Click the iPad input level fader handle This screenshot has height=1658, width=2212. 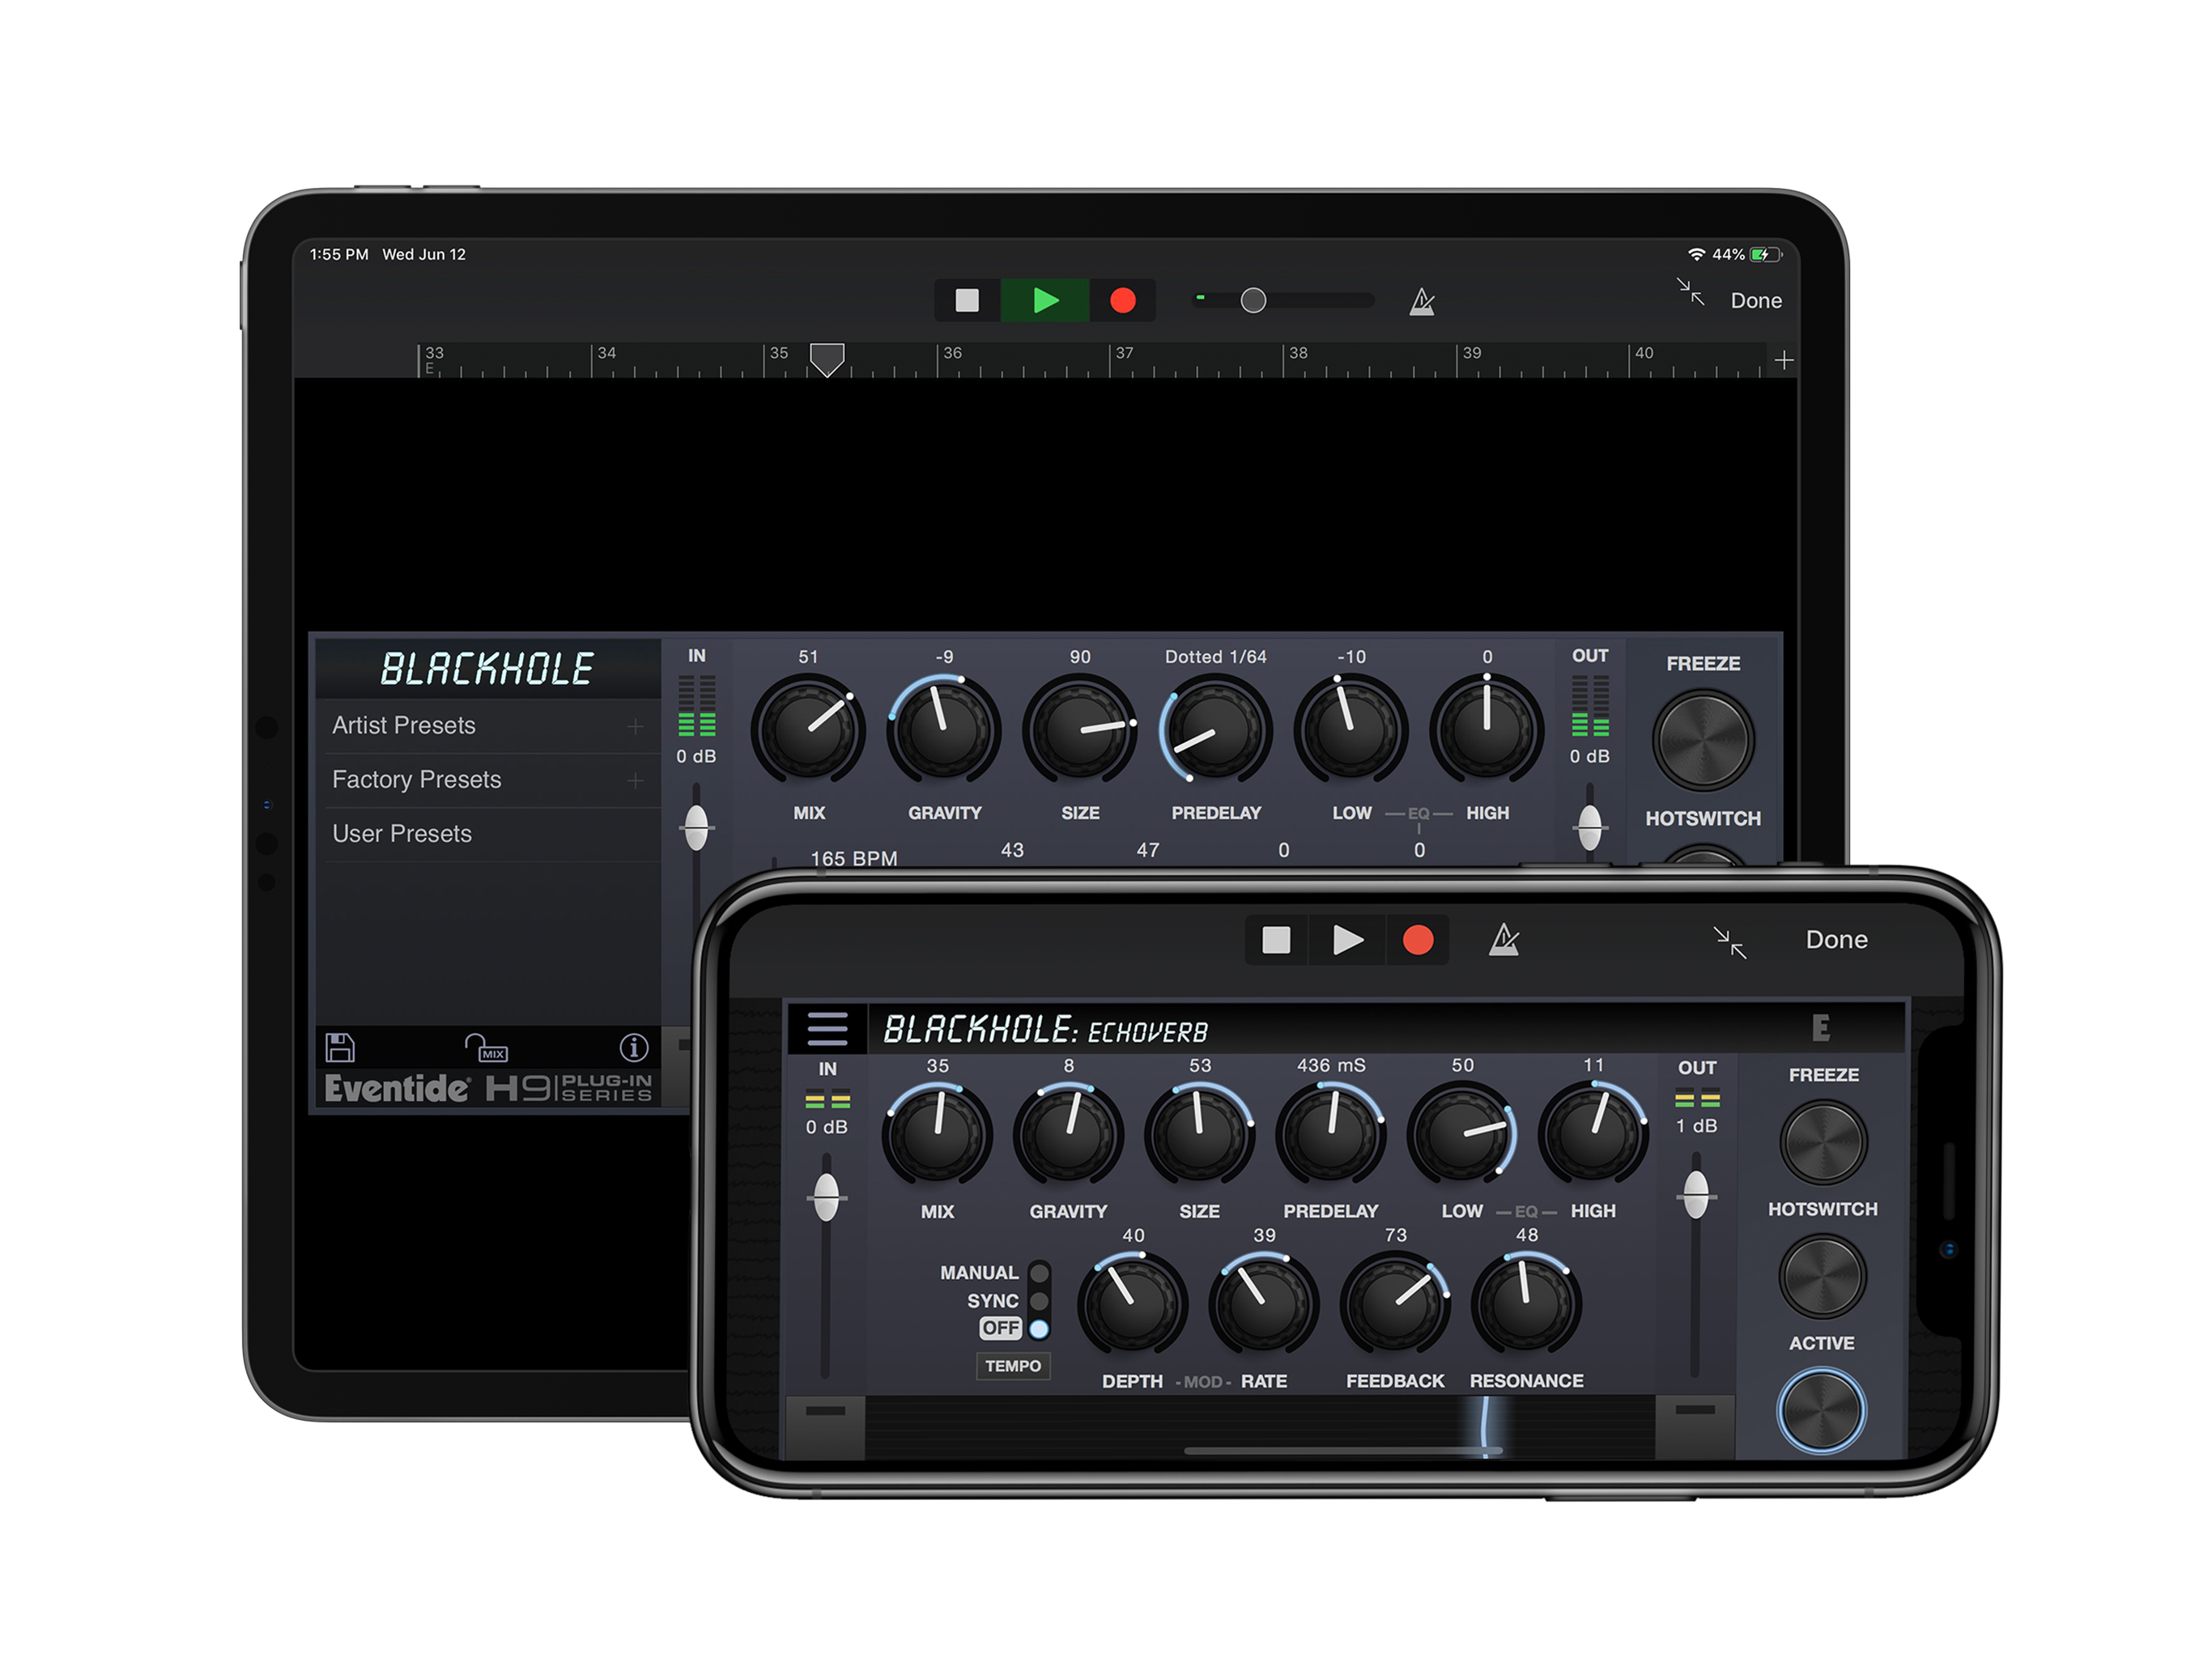pos(696,828)
